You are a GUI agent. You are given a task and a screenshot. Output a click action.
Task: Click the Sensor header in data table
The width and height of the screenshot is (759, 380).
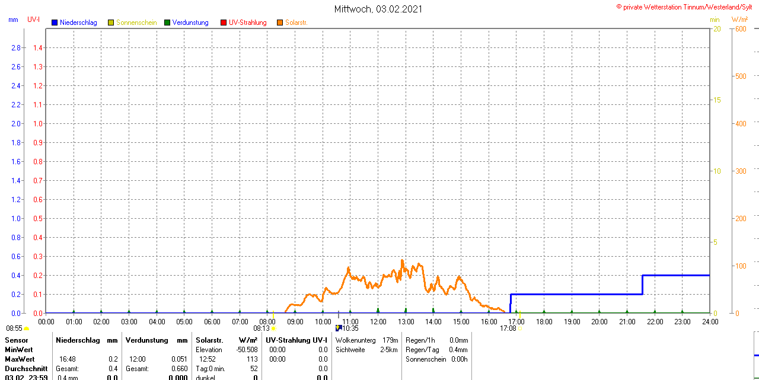(17, 340)
